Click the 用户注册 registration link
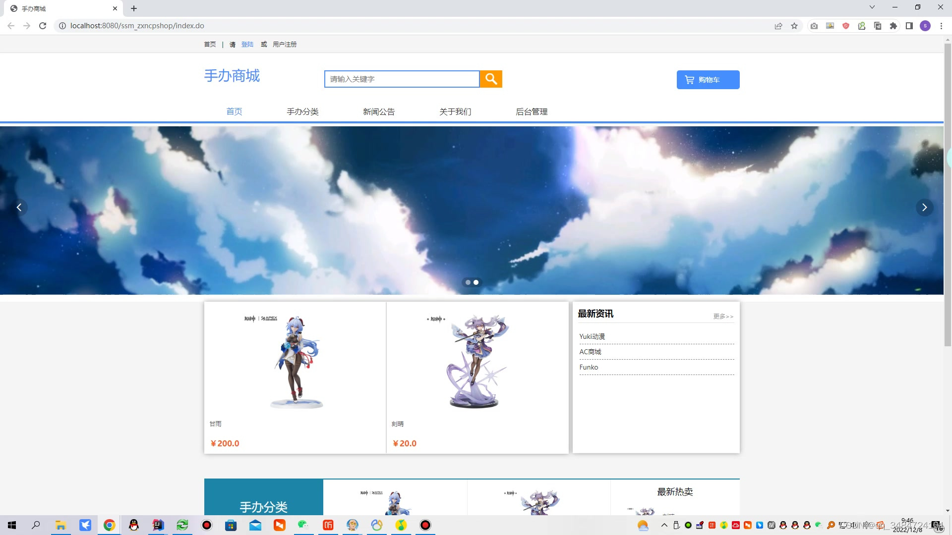Screen dimensions: 952x535 coord(285,45)
